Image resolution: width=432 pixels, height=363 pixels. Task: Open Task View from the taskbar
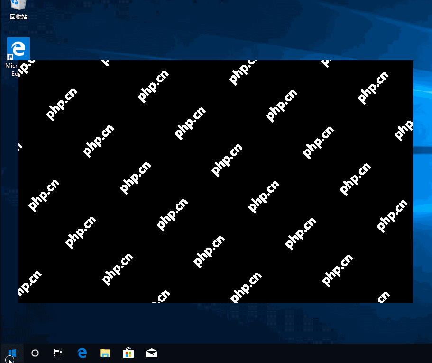tap(57, 353)
